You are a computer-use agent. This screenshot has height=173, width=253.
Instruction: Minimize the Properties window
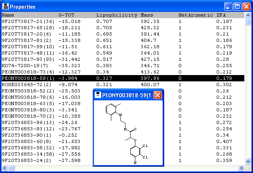pyautogui.click(x=229, y=7)
